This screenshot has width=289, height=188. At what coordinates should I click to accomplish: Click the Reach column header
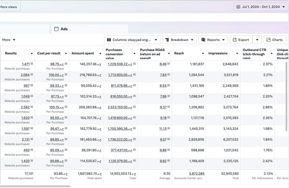[179, 53]
